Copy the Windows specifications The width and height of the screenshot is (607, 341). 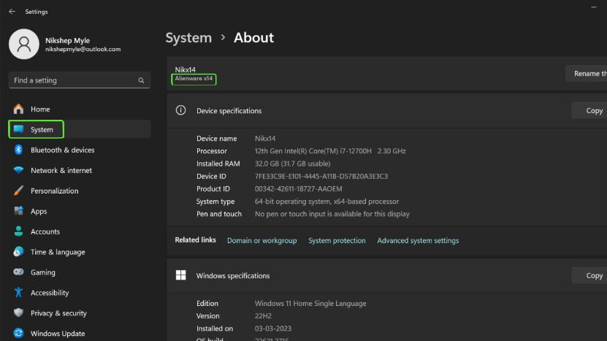click(592, 275)
